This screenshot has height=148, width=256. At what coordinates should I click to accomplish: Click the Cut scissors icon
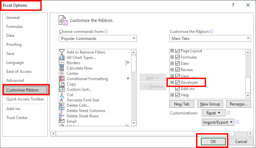coord(62,95)
